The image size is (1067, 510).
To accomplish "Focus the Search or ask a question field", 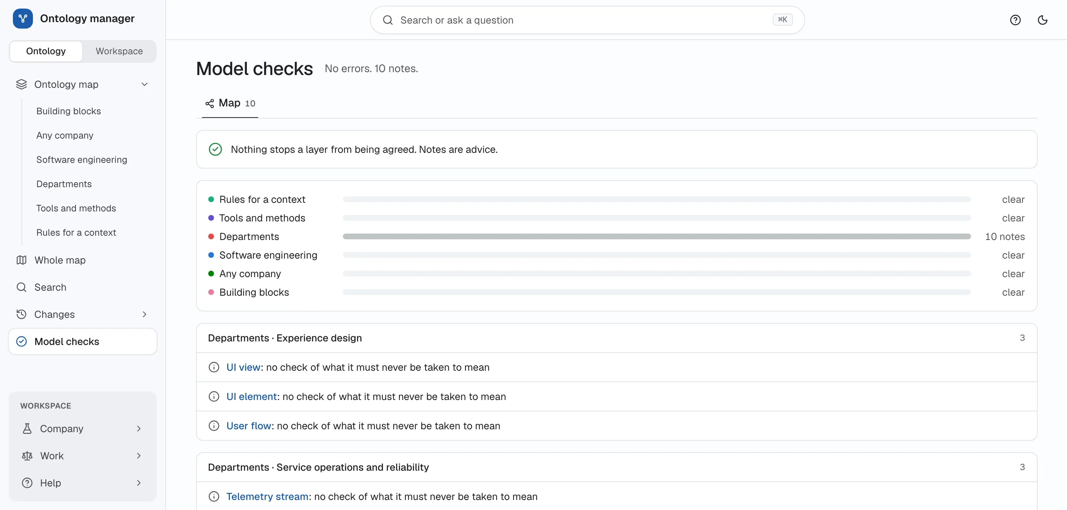I will pos(587,20).
